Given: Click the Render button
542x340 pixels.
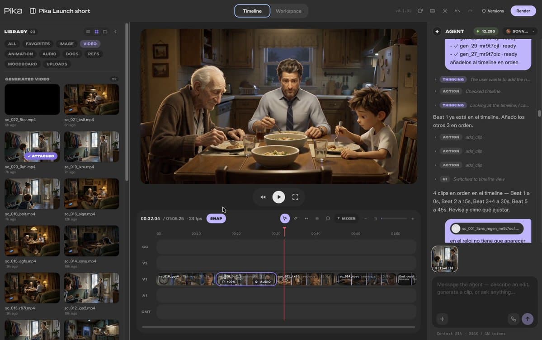Looking at the screenshot, I should (523, 11).
